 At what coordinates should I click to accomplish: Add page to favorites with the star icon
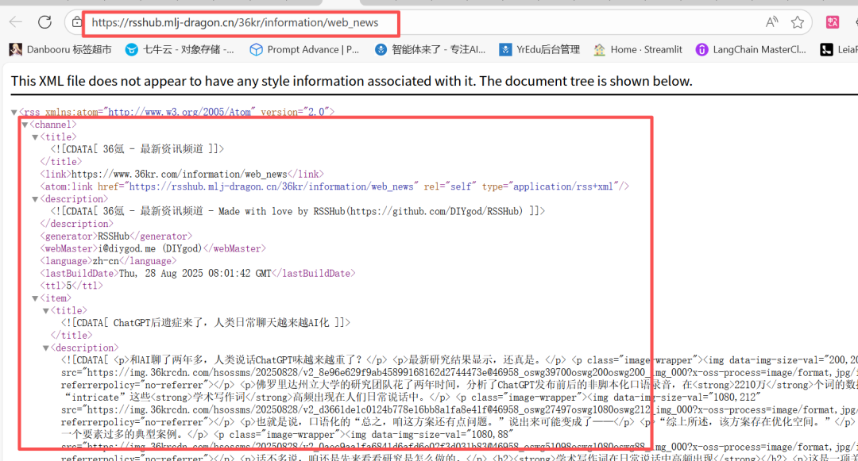point(798,22)
